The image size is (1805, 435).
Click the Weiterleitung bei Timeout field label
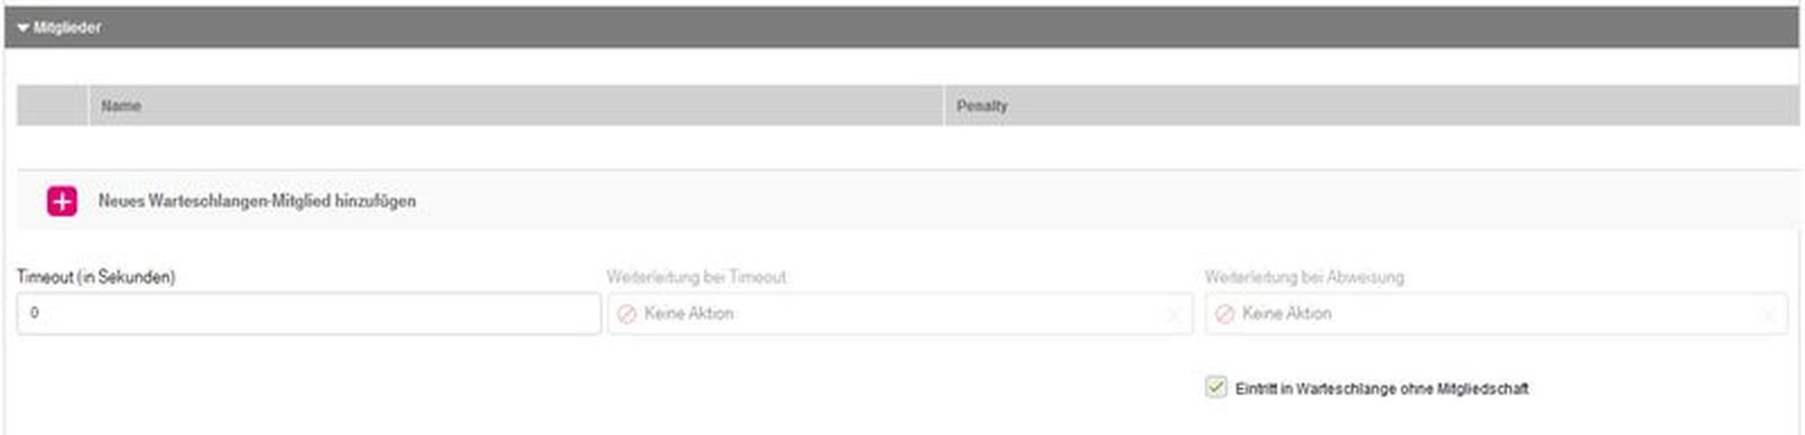(x=696, y=277)
